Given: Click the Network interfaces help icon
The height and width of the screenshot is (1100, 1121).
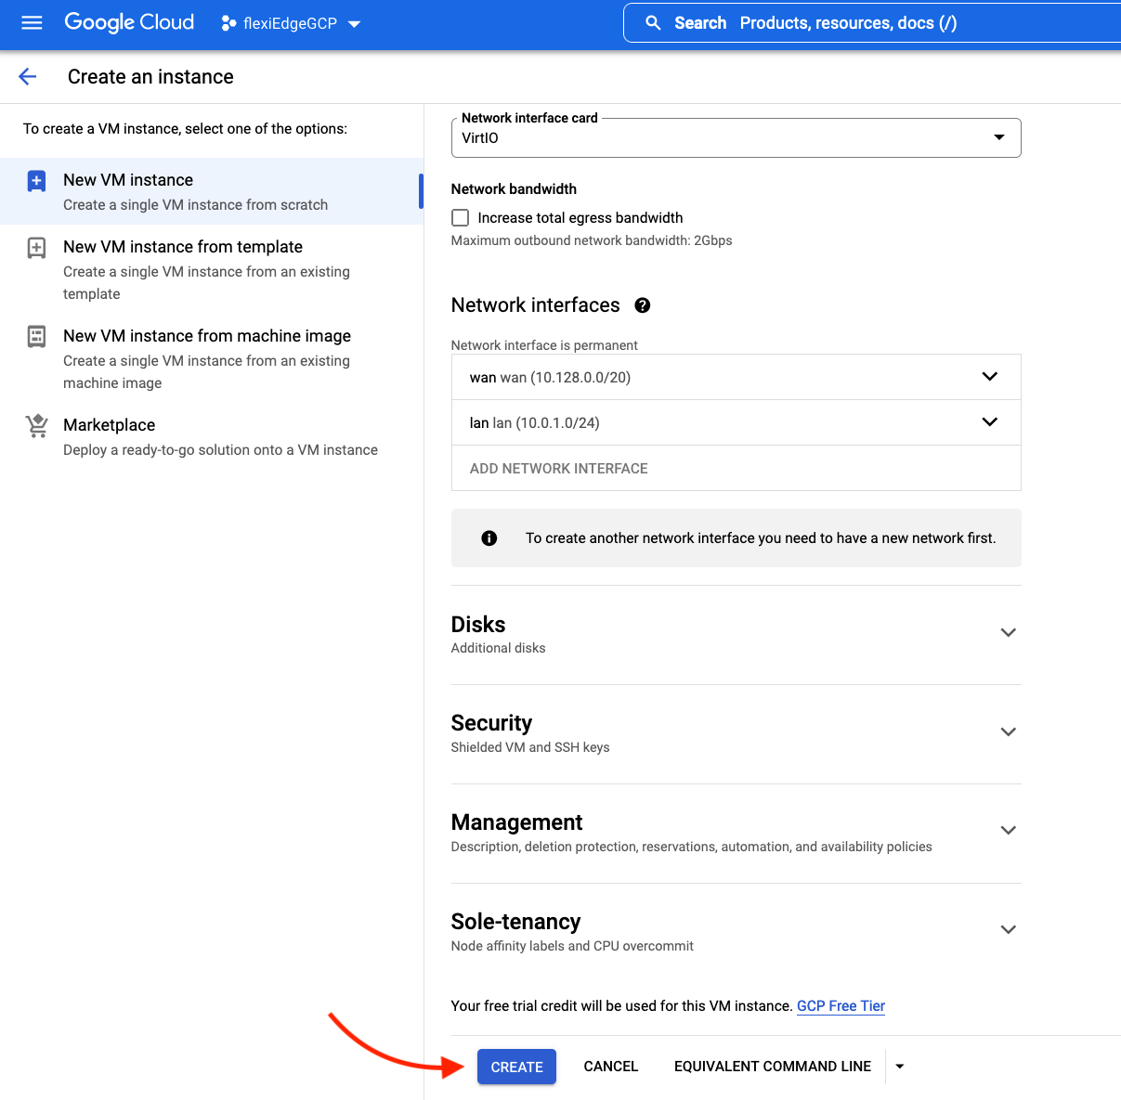Looking at the screenshot, I should (642, 305).
